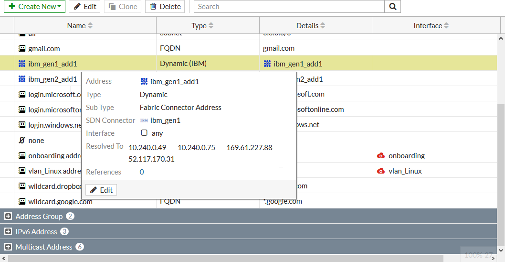Viewport: 505px width, 262px height.
Task: Click the none address icon
Action: pyautogui.click(x=21, y=140)
